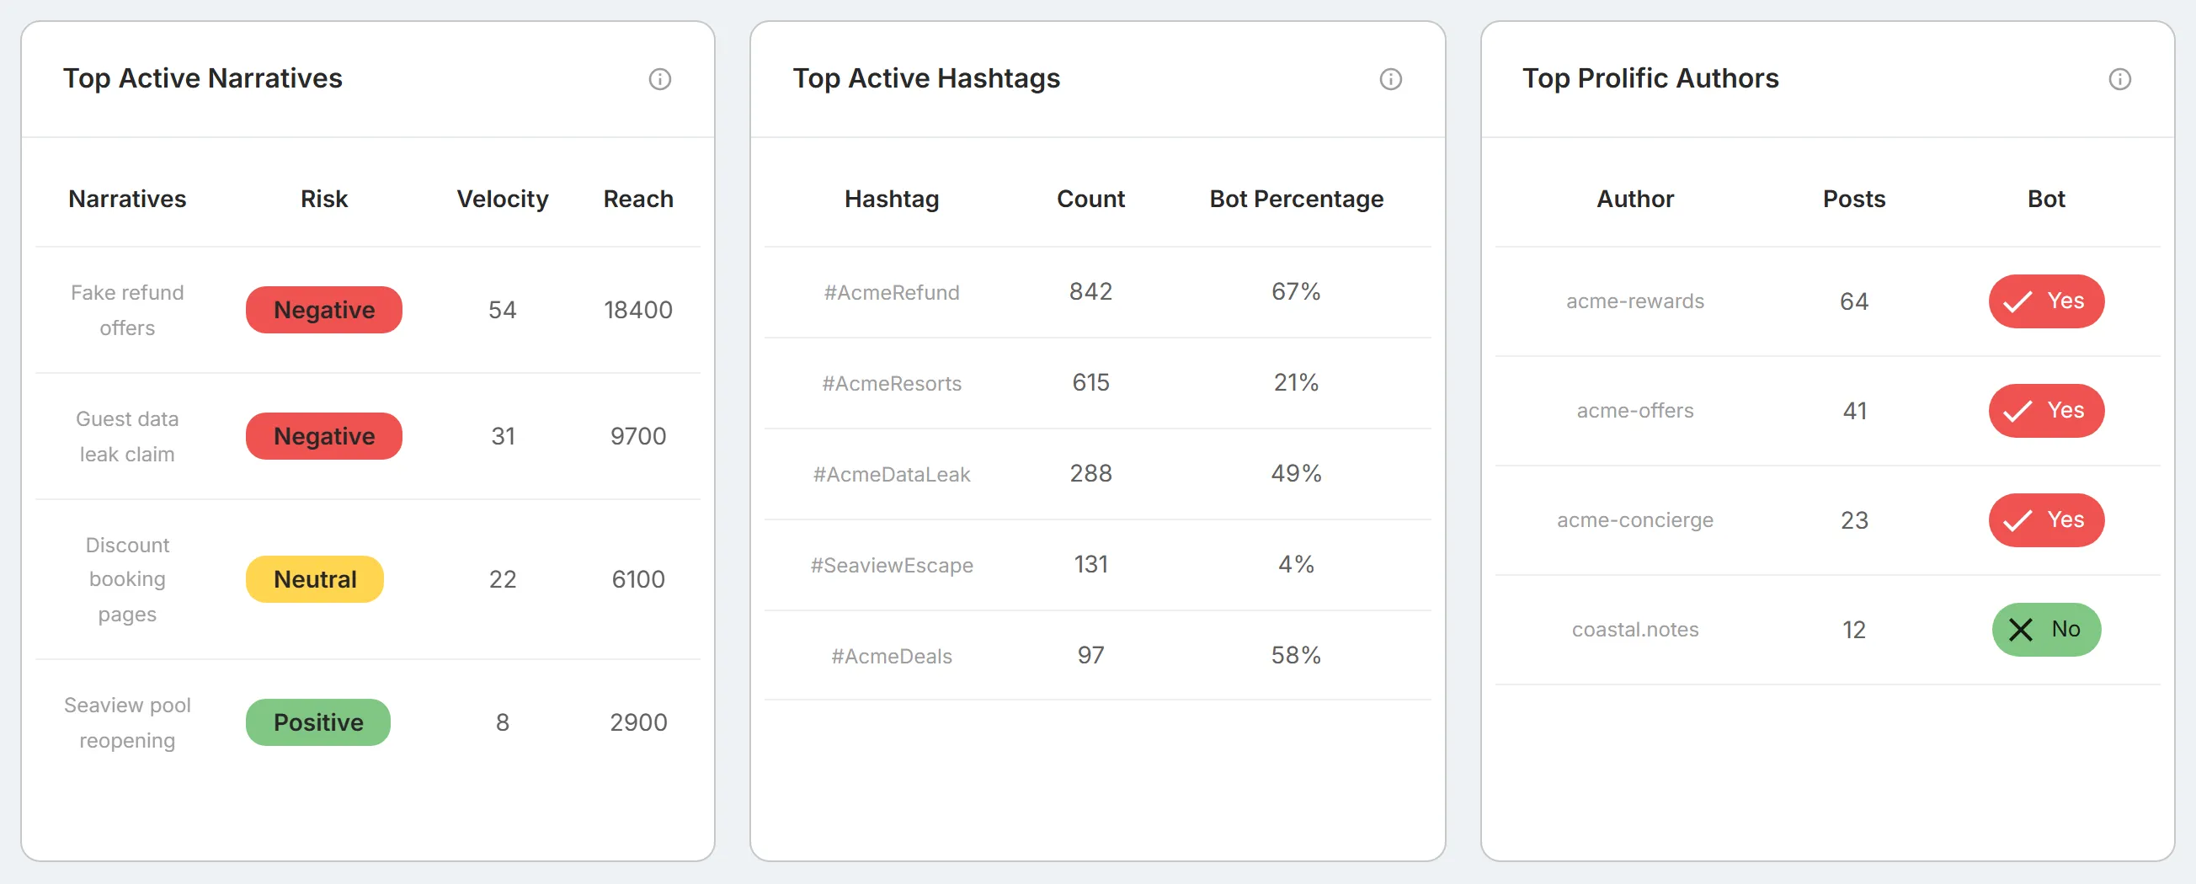Click Negative badge for Guest data leak claim

point(324,435)
